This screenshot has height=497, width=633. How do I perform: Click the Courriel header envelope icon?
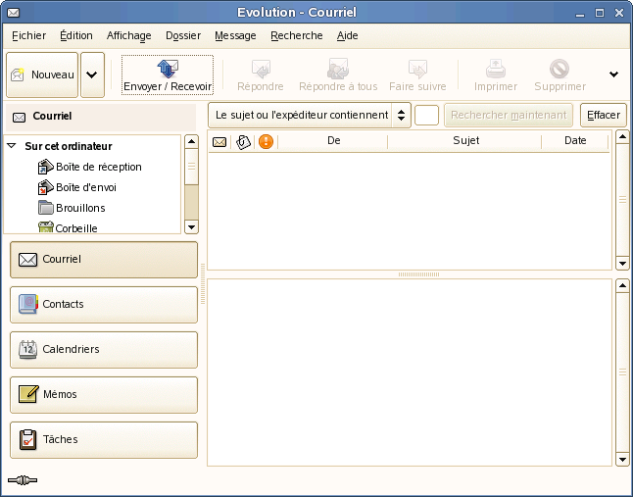pyautogui.click(x=19, y=117)
